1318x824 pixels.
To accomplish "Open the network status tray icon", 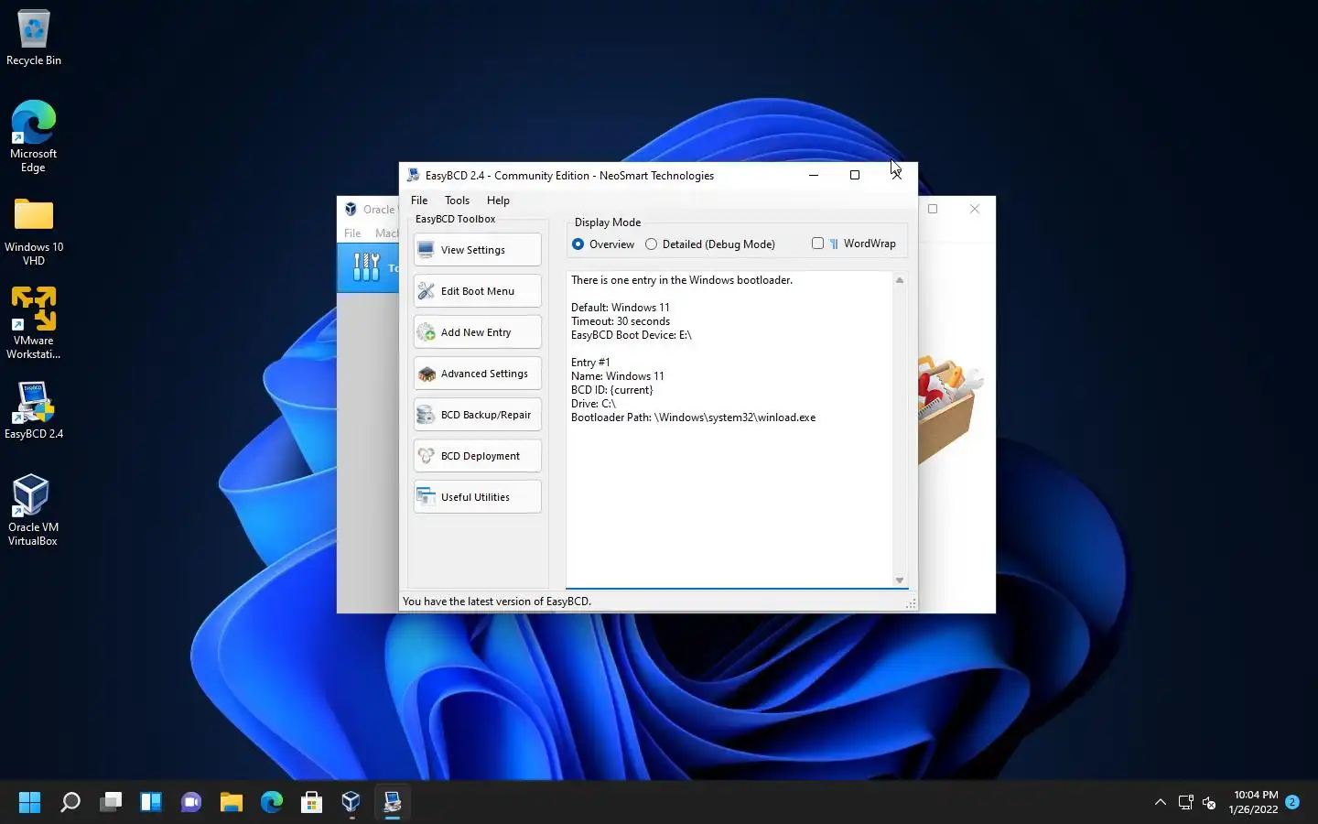I will (x=1186, y=802).
